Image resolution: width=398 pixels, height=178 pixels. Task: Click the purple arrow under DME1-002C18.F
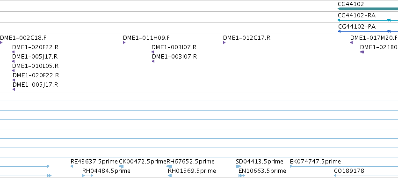(x=1, y=43)
